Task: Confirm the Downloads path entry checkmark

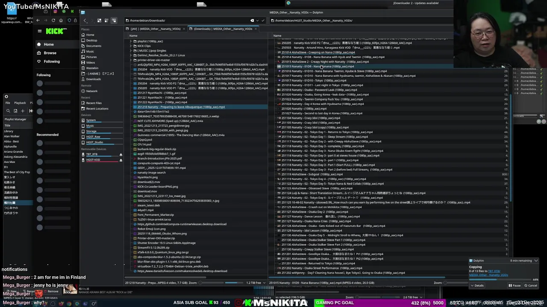Action: [x=262, y=20]
